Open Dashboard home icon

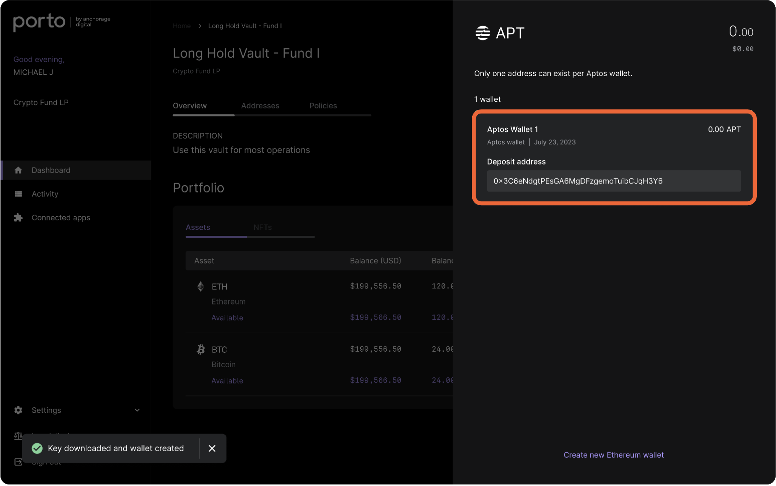point(18,170)
